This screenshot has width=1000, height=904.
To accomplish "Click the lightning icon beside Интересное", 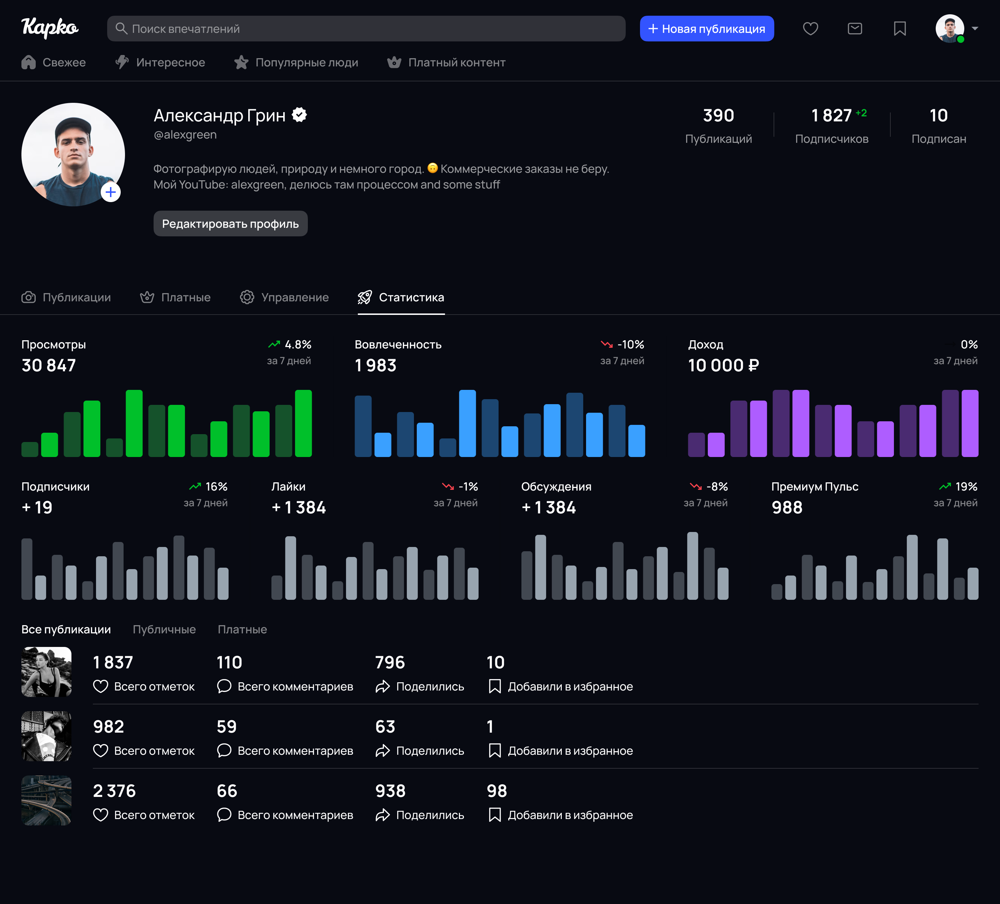I will [122, 62].
